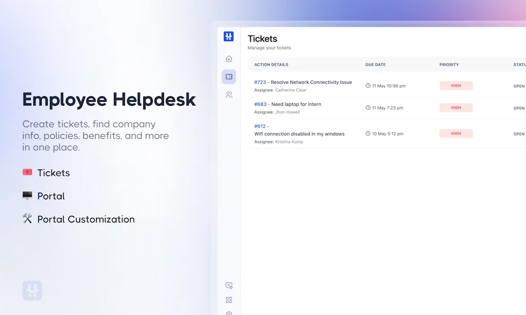
Task: Open ticket #723 Resolve Network Connectivity Issue
Action: pyautogui.click(x=304, y=82)
